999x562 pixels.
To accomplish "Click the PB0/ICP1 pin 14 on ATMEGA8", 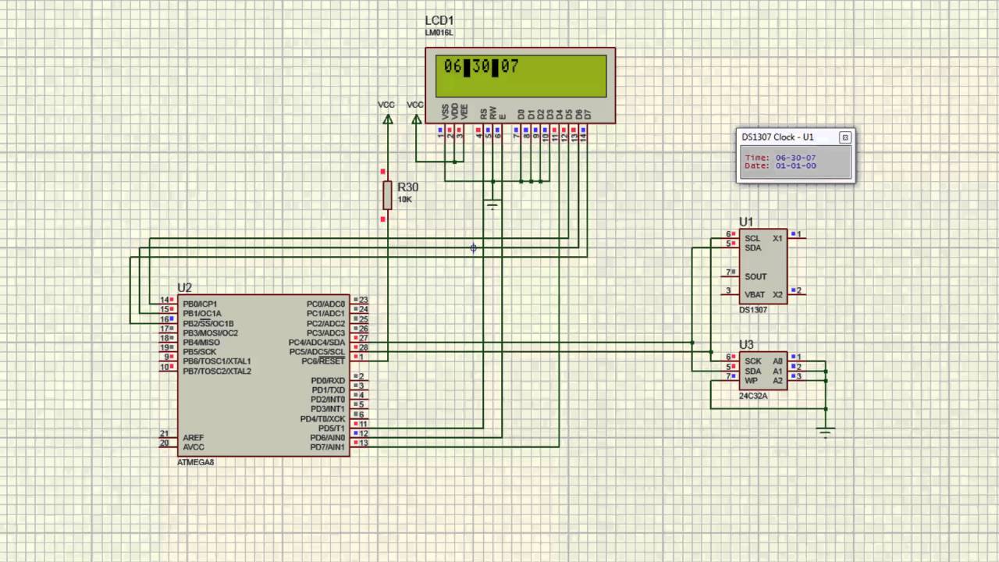I will pos(169,301).
